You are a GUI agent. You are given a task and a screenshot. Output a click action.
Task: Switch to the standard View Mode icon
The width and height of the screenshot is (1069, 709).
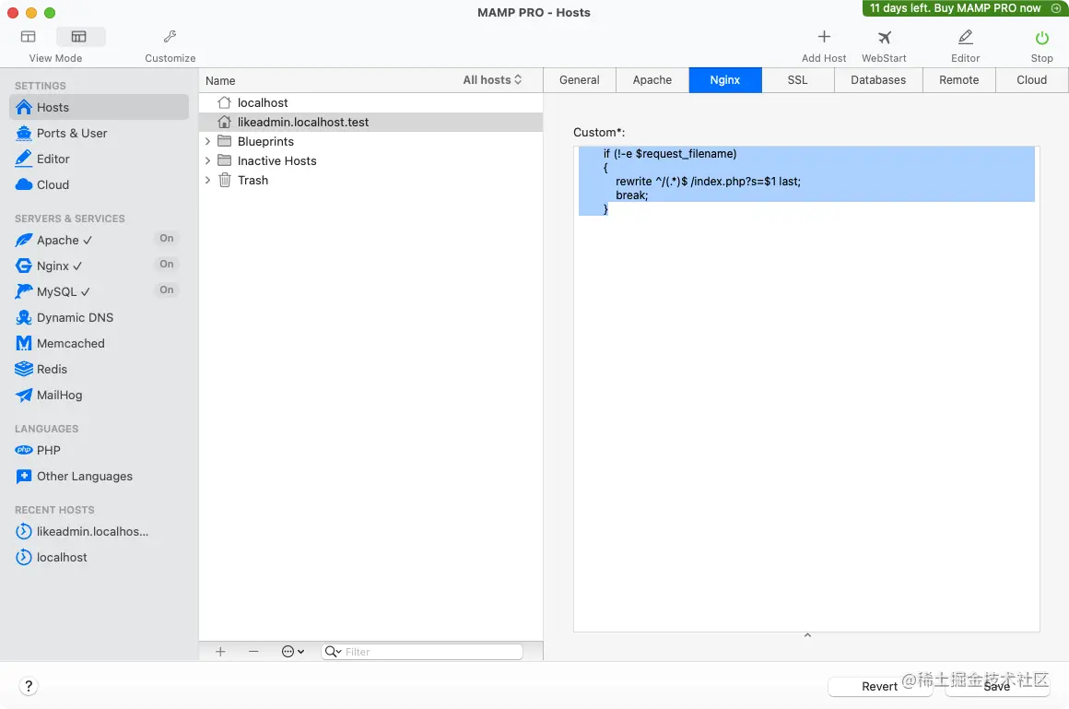(28, 36)
